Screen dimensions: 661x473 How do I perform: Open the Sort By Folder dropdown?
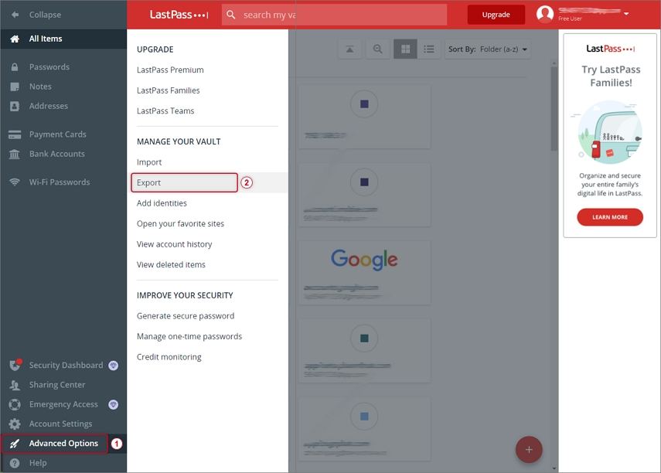(x=488, y=49)
